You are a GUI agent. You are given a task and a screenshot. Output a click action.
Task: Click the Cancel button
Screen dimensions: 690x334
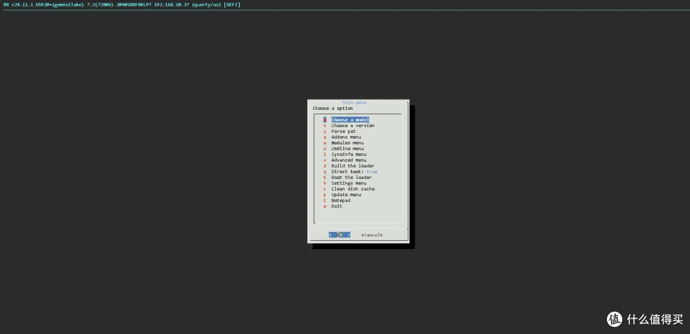coord(372,235)
